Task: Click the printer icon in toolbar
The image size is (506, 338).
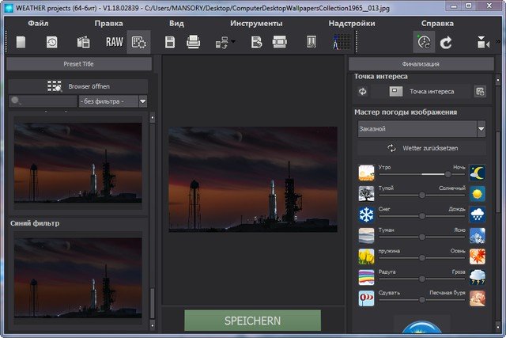Action: 194,42
